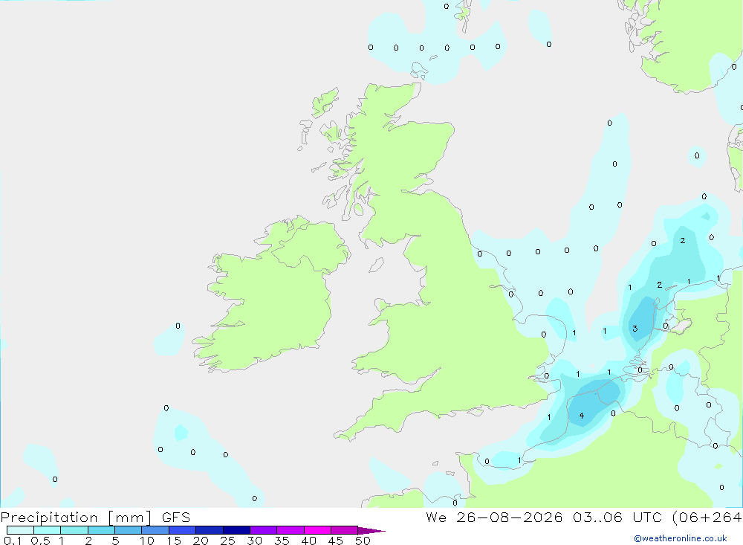Click the legend label '15'

click(174, 541)
